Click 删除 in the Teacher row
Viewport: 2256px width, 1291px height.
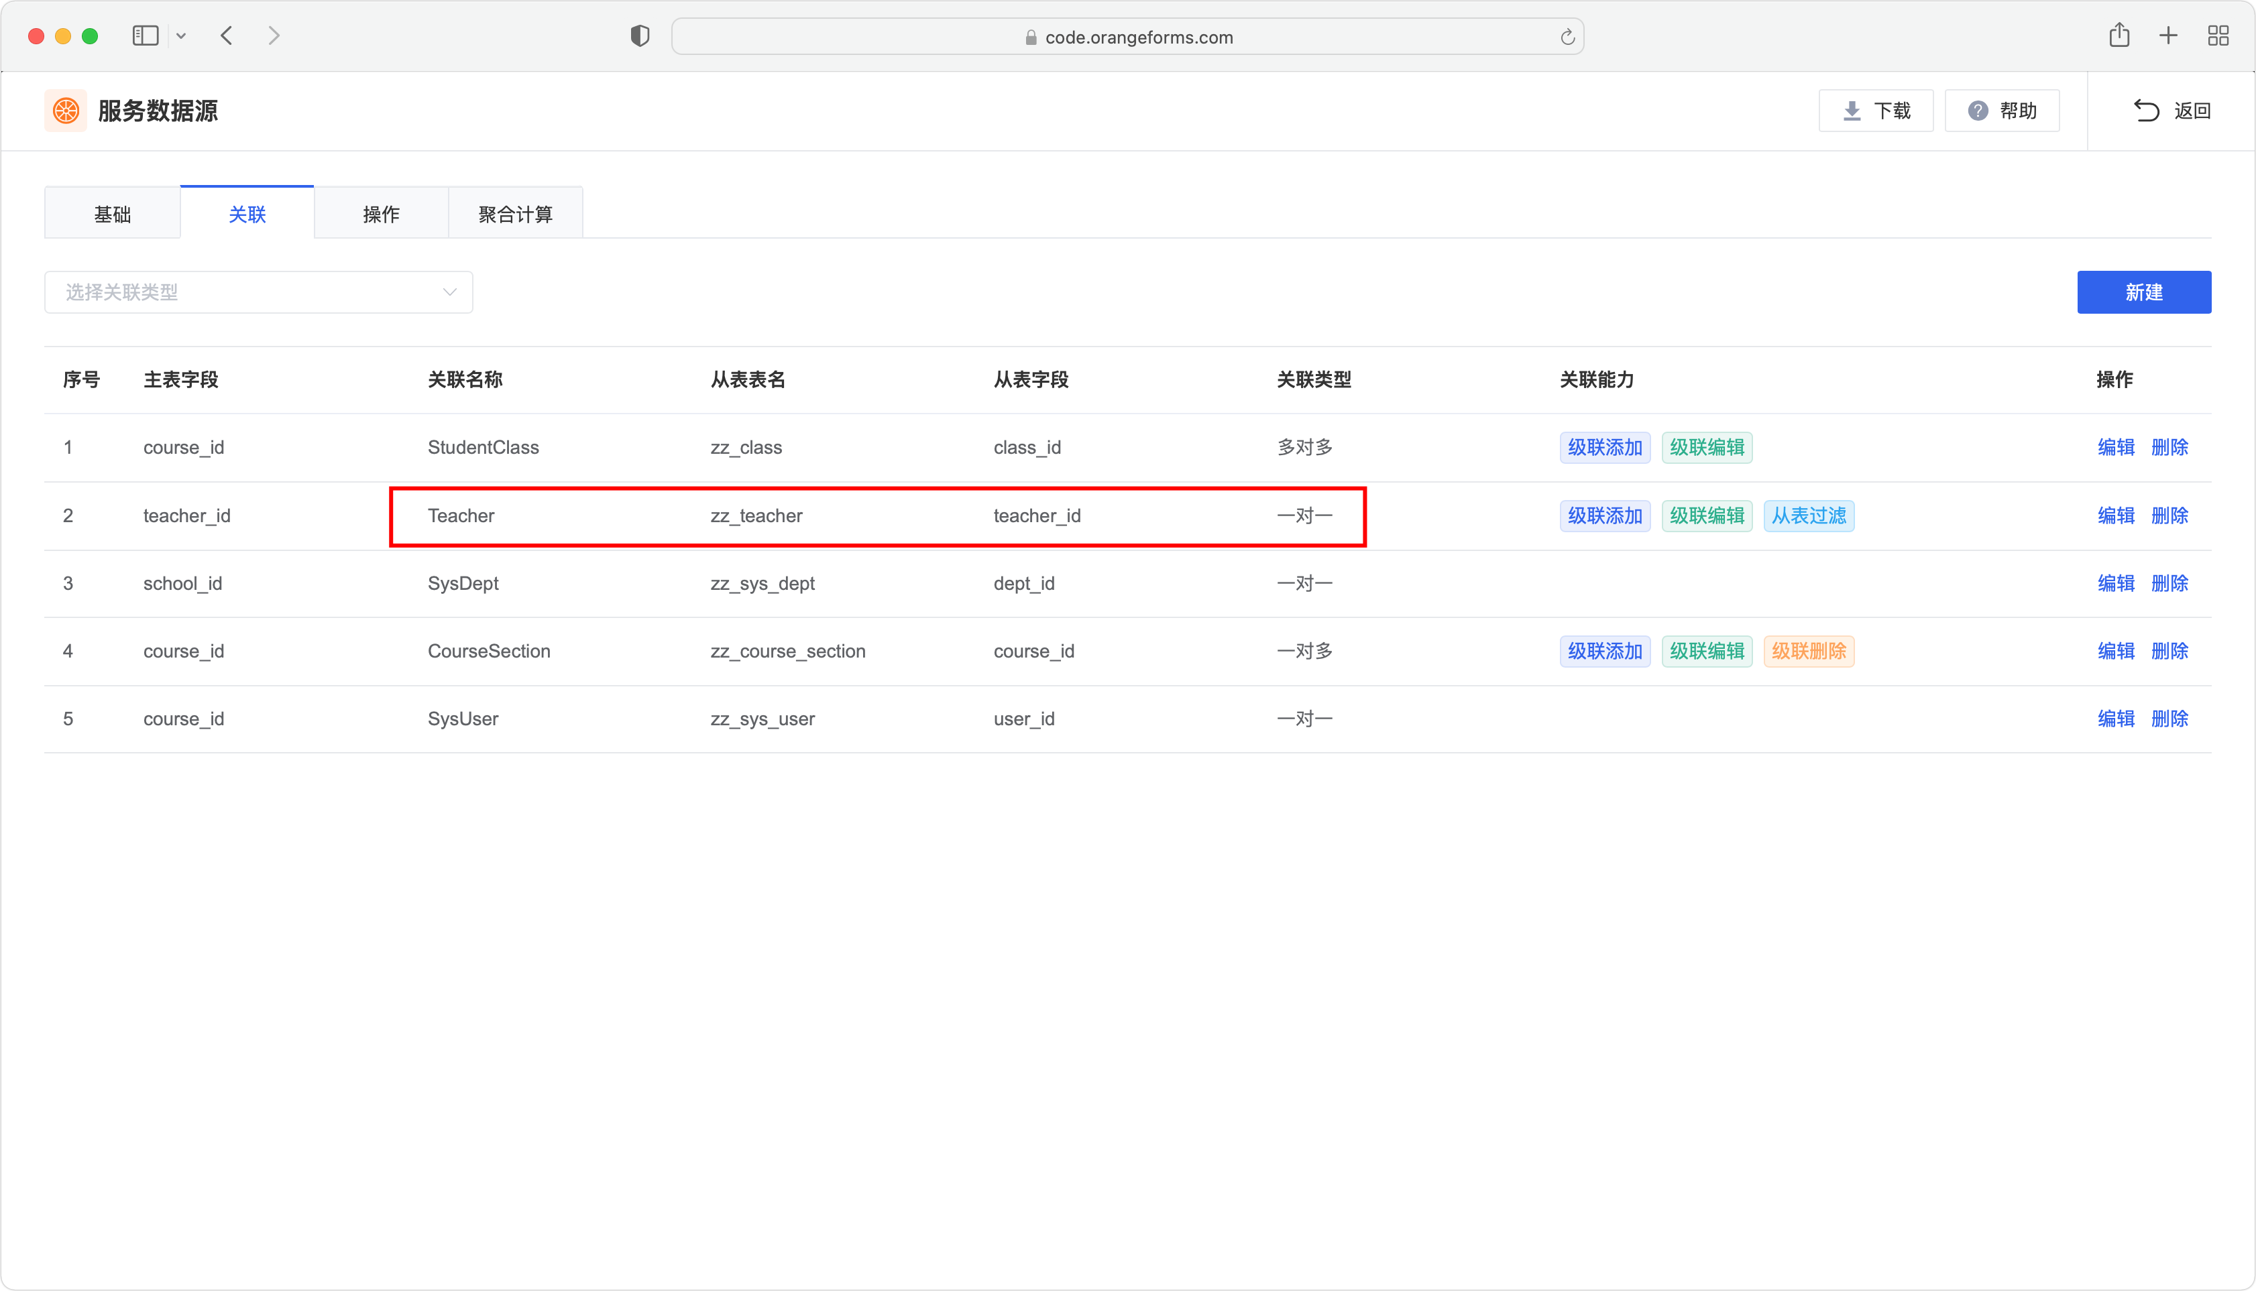[2170, 515]
